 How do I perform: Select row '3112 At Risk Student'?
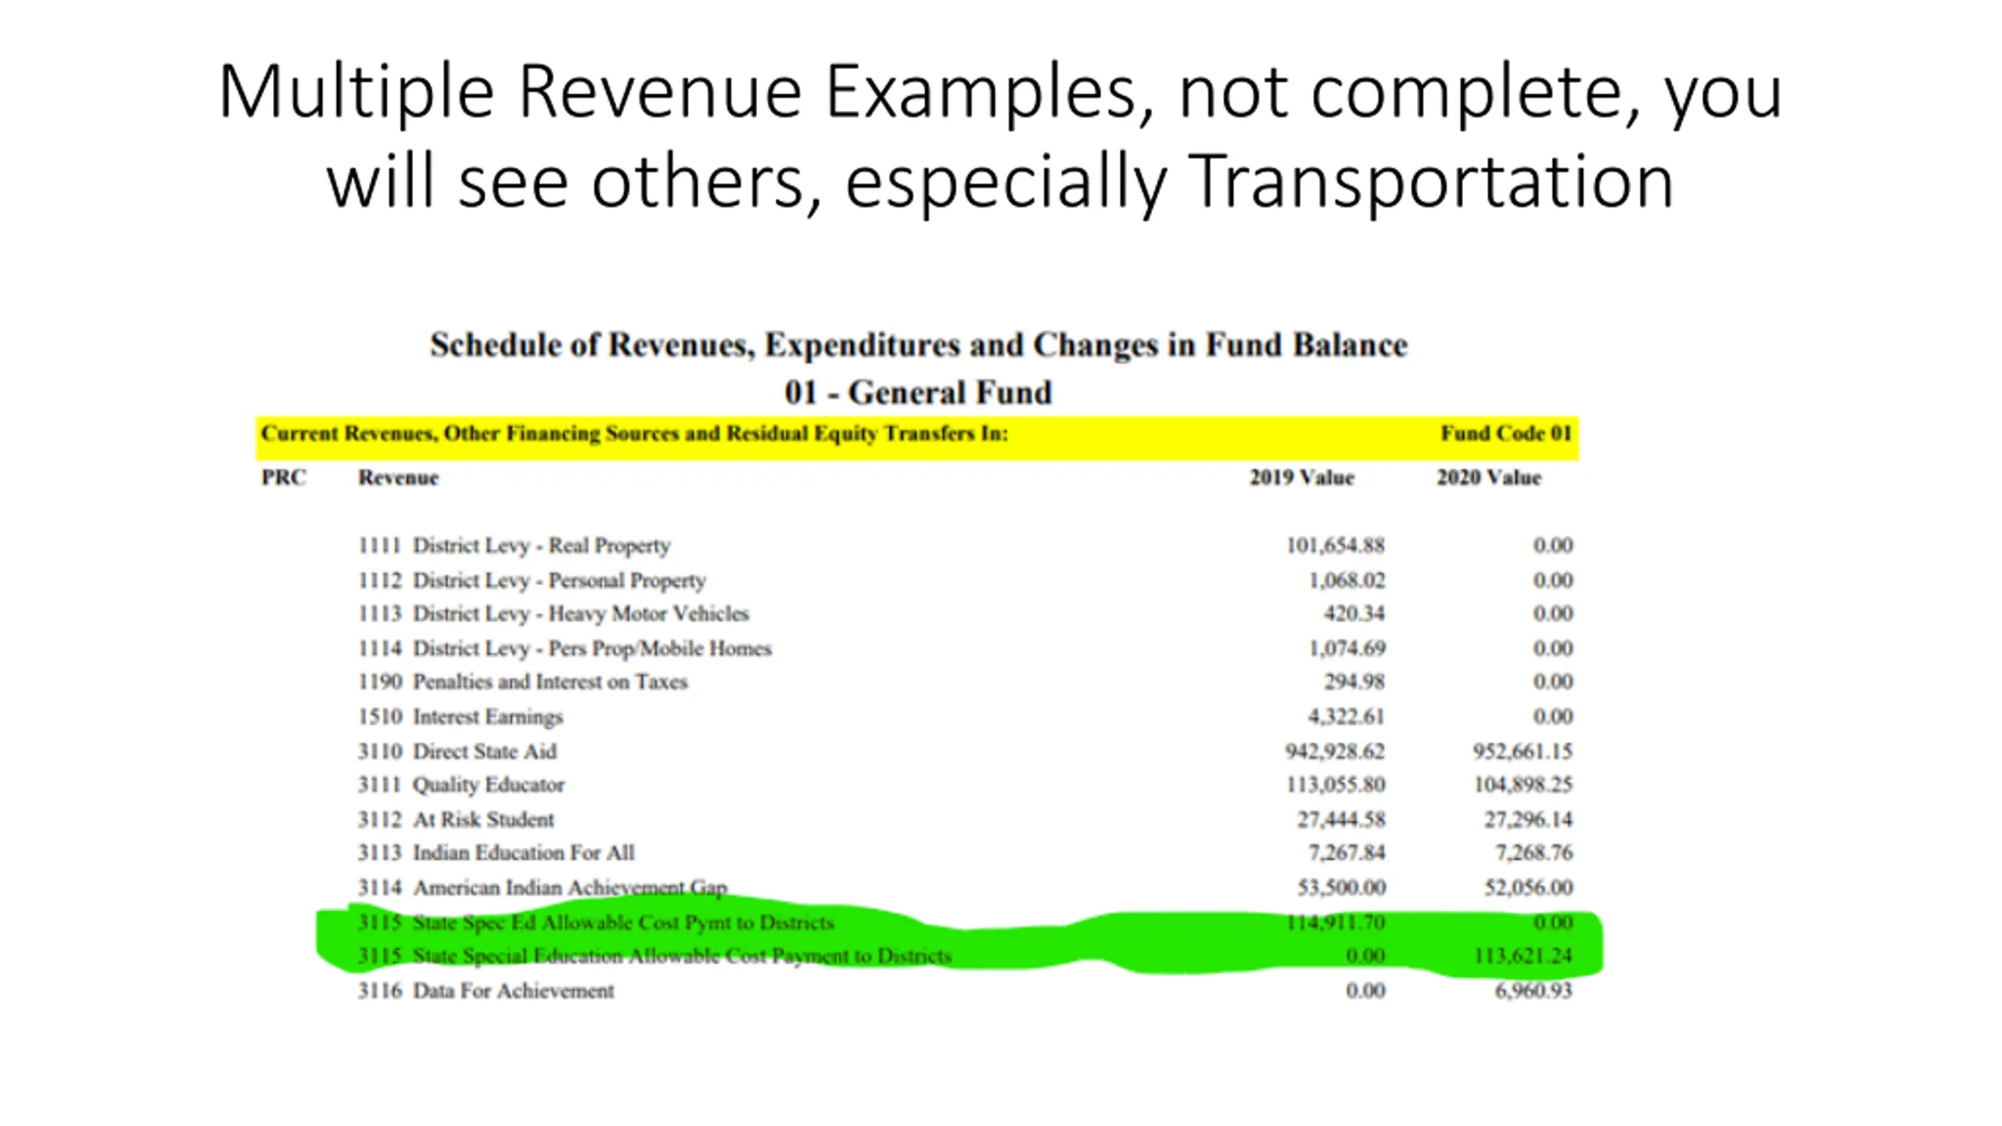click(965, 819)
